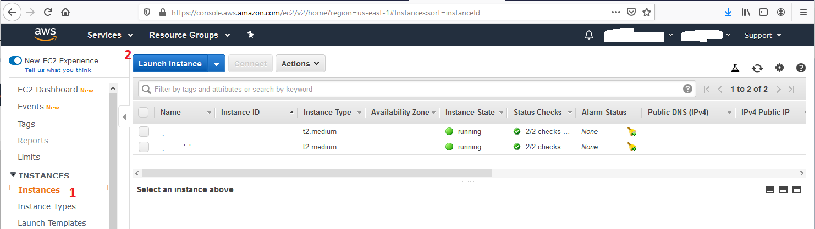Open the Services dropdown
The height and width of the screenshot is (229, 815).
tap(110, 35)
